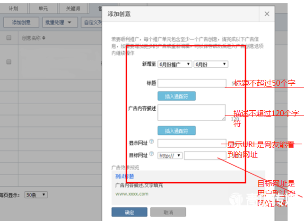Open the http:// protocol dropdown
The image size is (304, 221).
[x=170, y=155]
